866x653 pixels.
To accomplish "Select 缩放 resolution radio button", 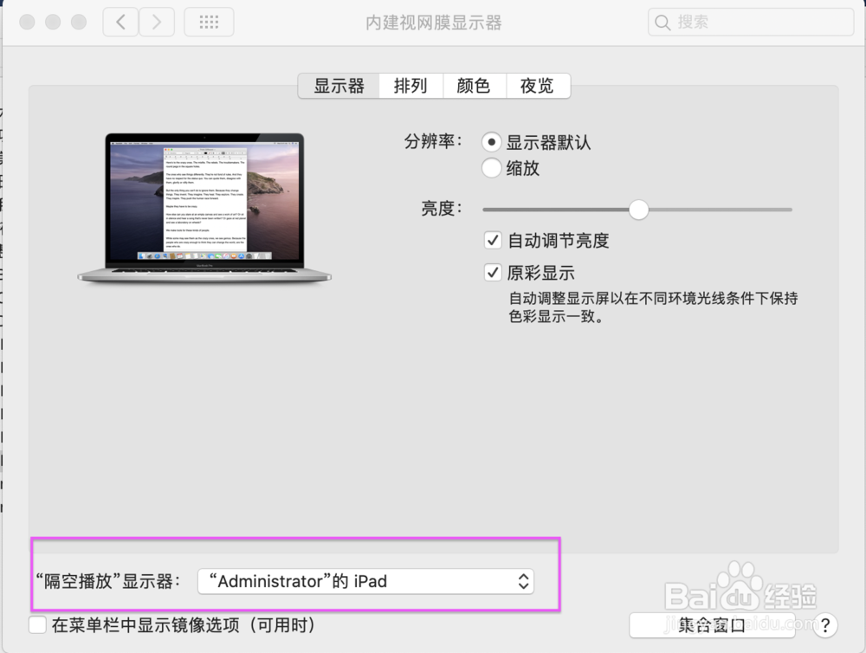I will click(x=492, y=168).
